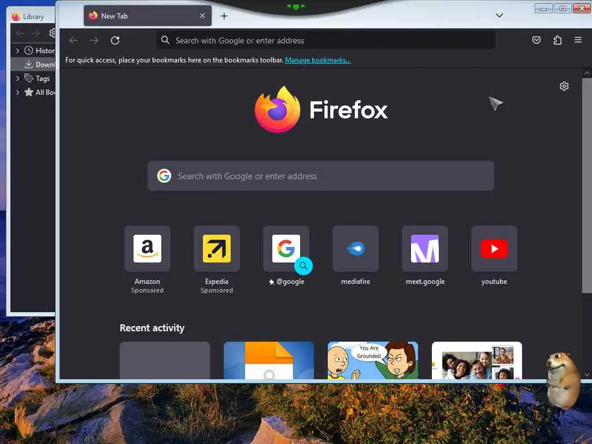Open the blank gray recent activity card
Screen dimensions: 592x444
click(165, 360)
